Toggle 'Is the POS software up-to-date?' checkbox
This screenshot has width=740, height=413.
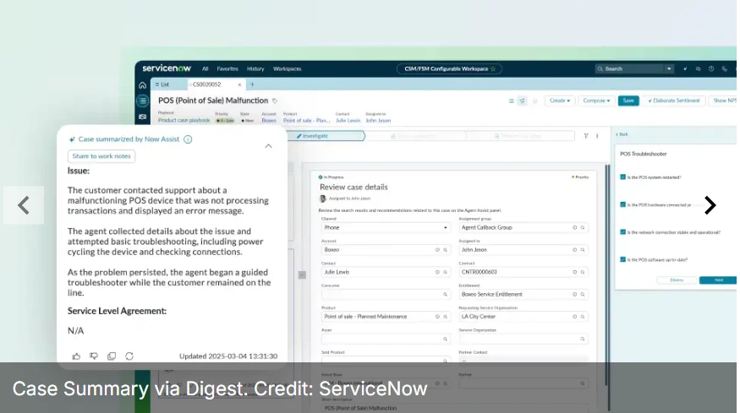(623, 259)
